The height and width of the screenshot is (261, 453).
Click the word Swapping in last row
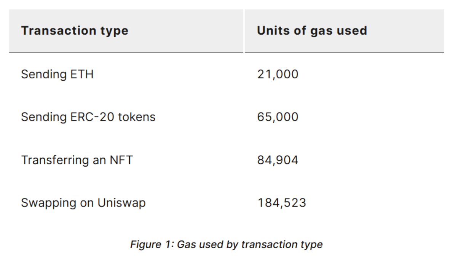49,203
